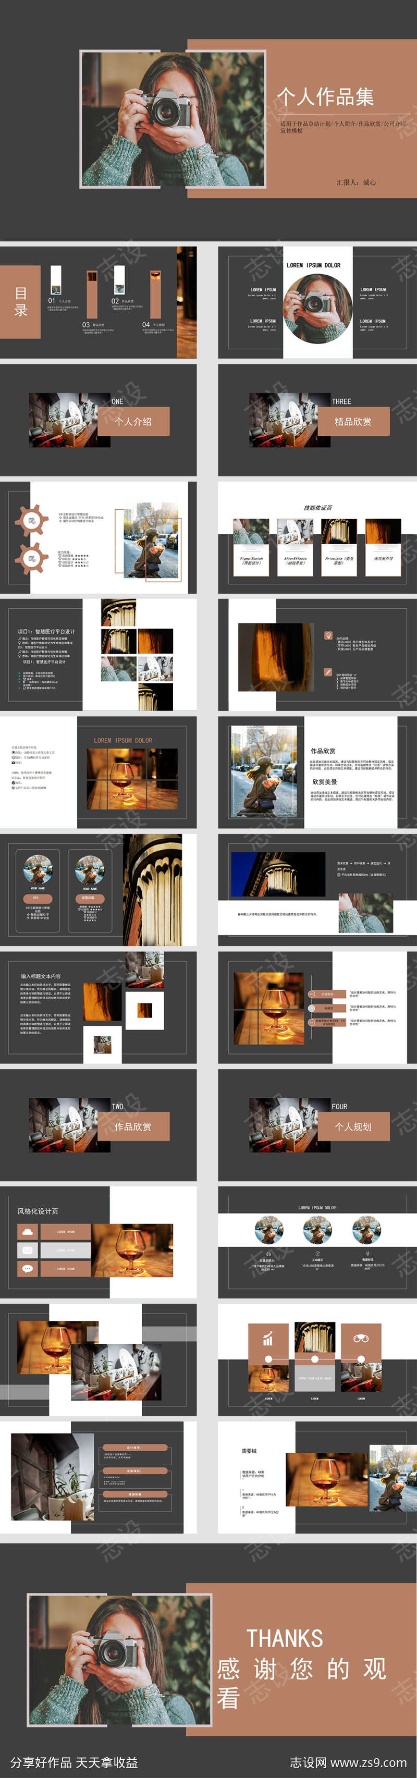Click the 个人作品集 cover title

[325, 96]
